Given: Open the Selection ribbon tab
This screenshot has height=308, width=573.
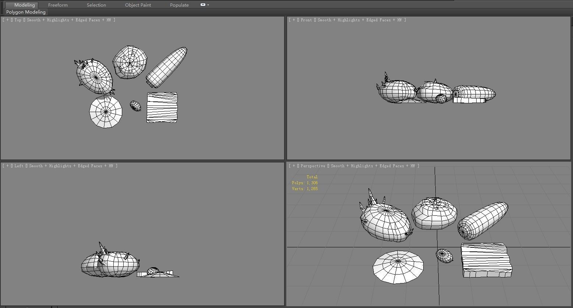Looking at the screenshot, I should (x=96, y=5).
